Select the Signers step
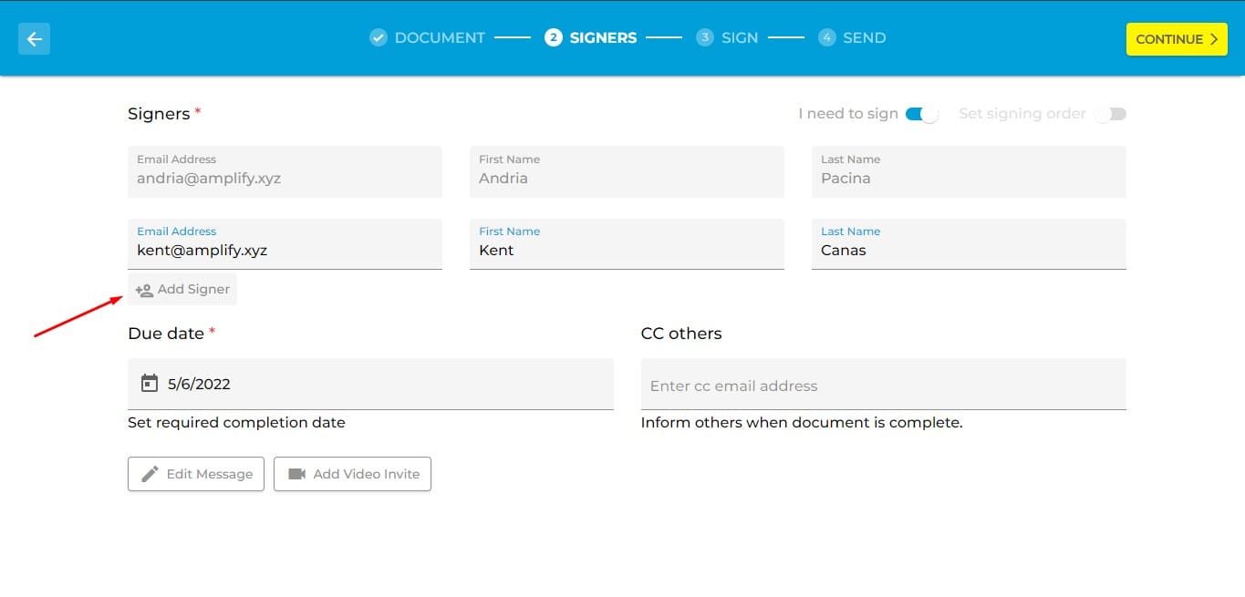 coord(591,37)
